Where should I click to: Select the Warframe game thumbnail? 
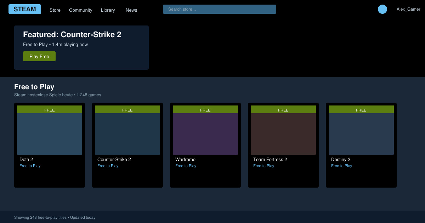click(x=205, y=134)
